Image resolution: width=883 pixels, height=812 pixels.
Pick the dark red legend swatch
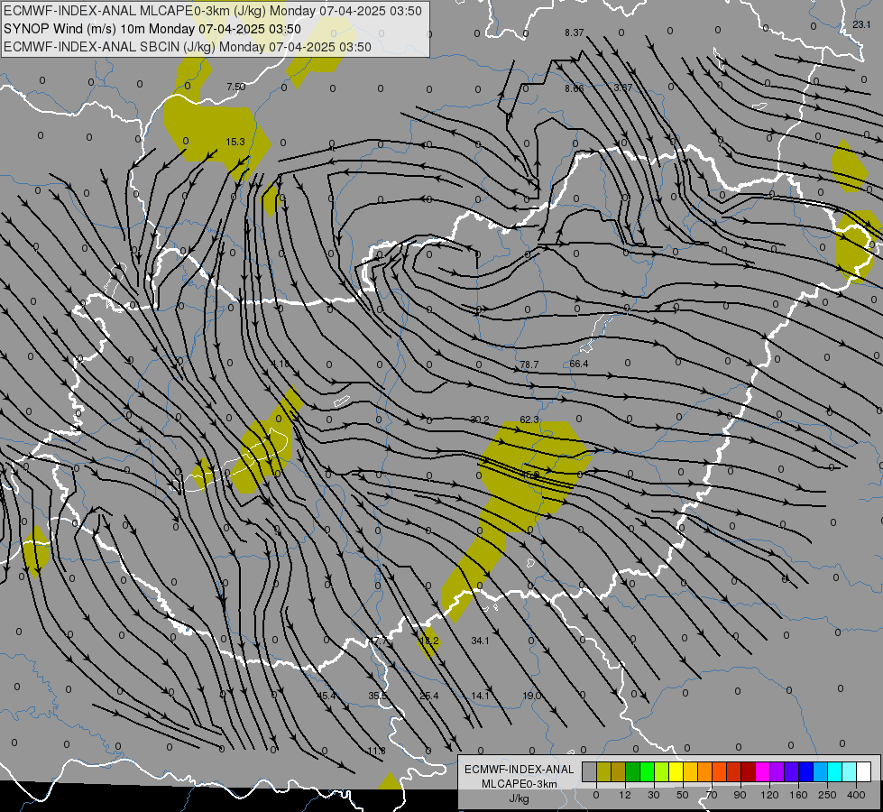[749, 771]
